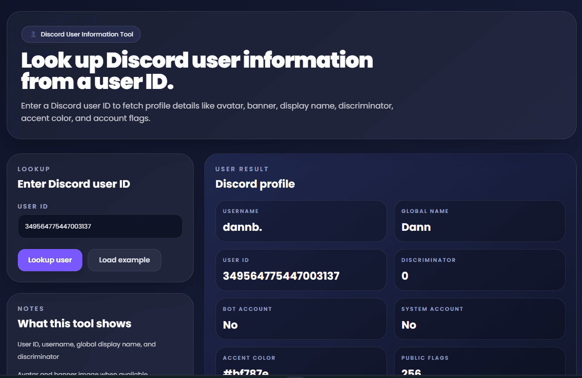Click the BOT ACCOUNT card showing No
Screen dimensions: 582x378
(301, 319)
